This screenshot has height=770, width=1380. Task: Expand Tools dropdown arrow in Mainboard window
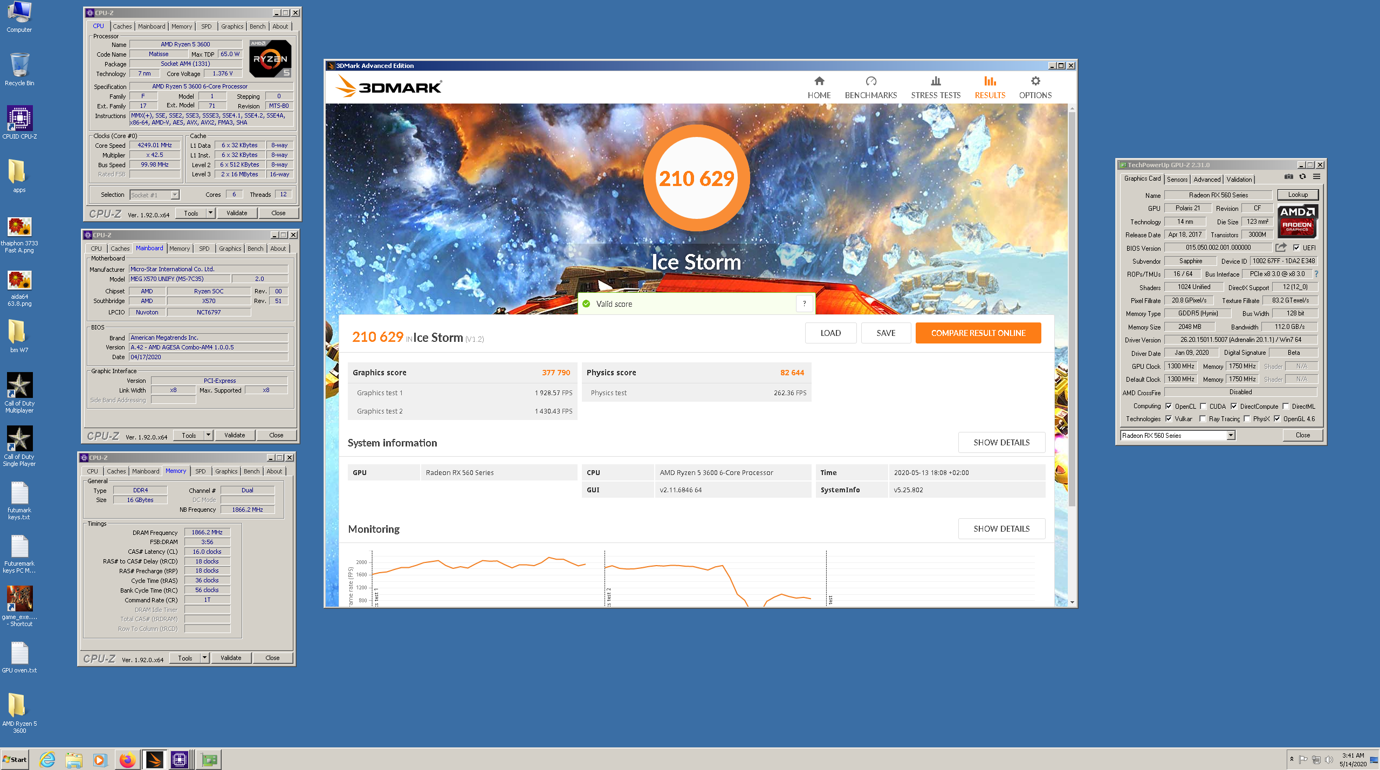(x=208, y=435)
